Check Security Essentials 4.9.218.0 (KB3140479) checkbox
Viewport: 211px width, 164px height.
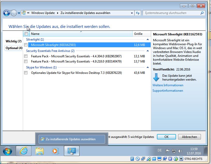click(26, 61)
